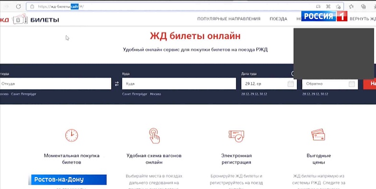This screenshot has height=189, width=376.
Task: Click Выгодные цены heading
Action: coord(318,159)
